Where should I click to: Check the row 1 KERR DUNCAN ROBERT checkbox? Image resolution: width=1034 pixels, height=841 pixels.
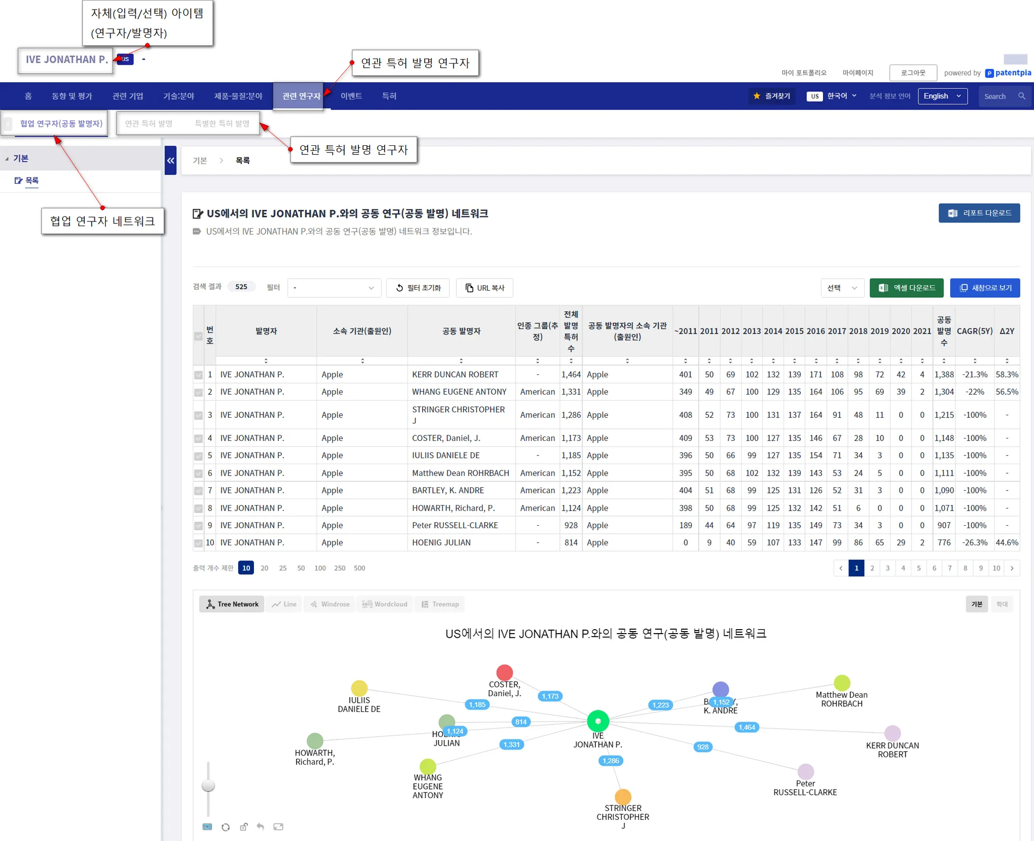pyautogui.click(x=198, y=375)
